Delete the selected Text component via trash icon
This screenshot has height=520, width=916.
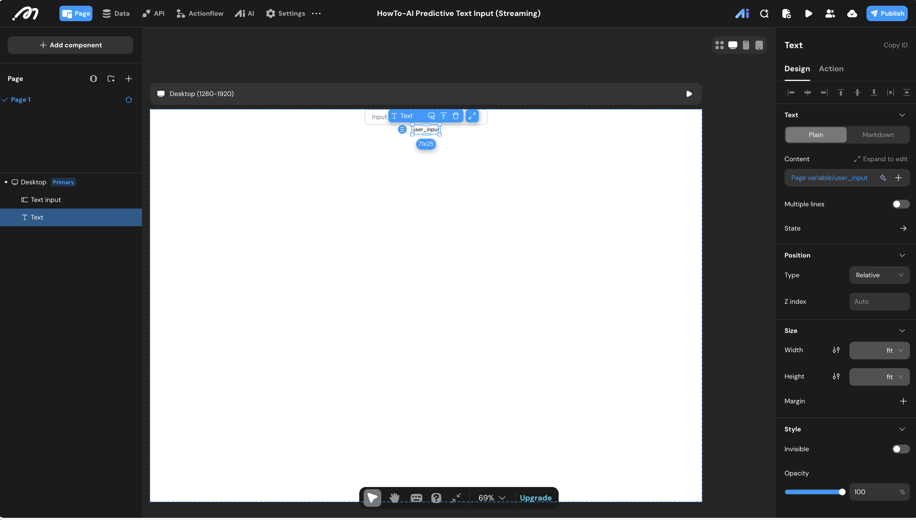tap(456, 116)
